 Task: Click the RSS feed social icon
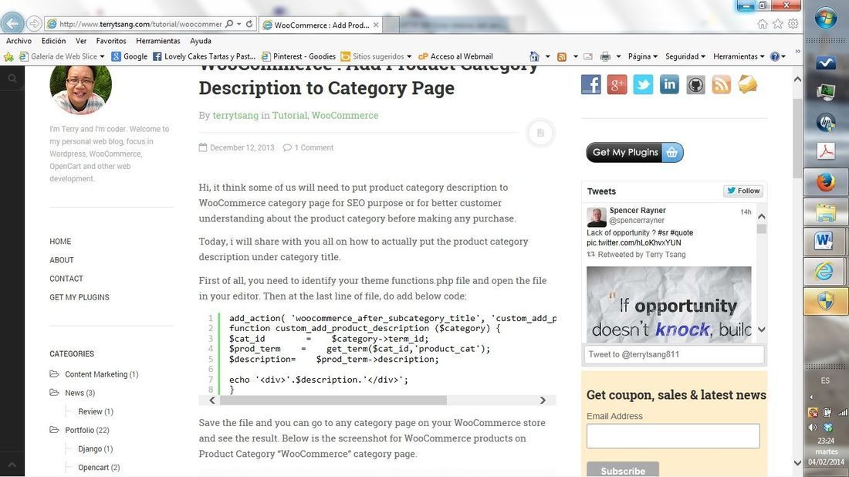[x=721, y=84]
